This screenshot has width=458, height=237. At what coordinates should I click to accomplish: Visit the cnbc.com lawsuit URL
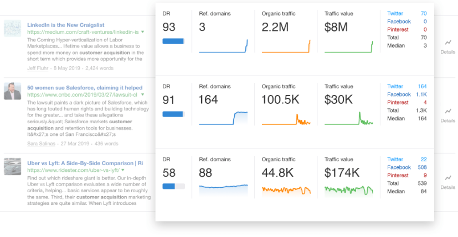[82, 94]
